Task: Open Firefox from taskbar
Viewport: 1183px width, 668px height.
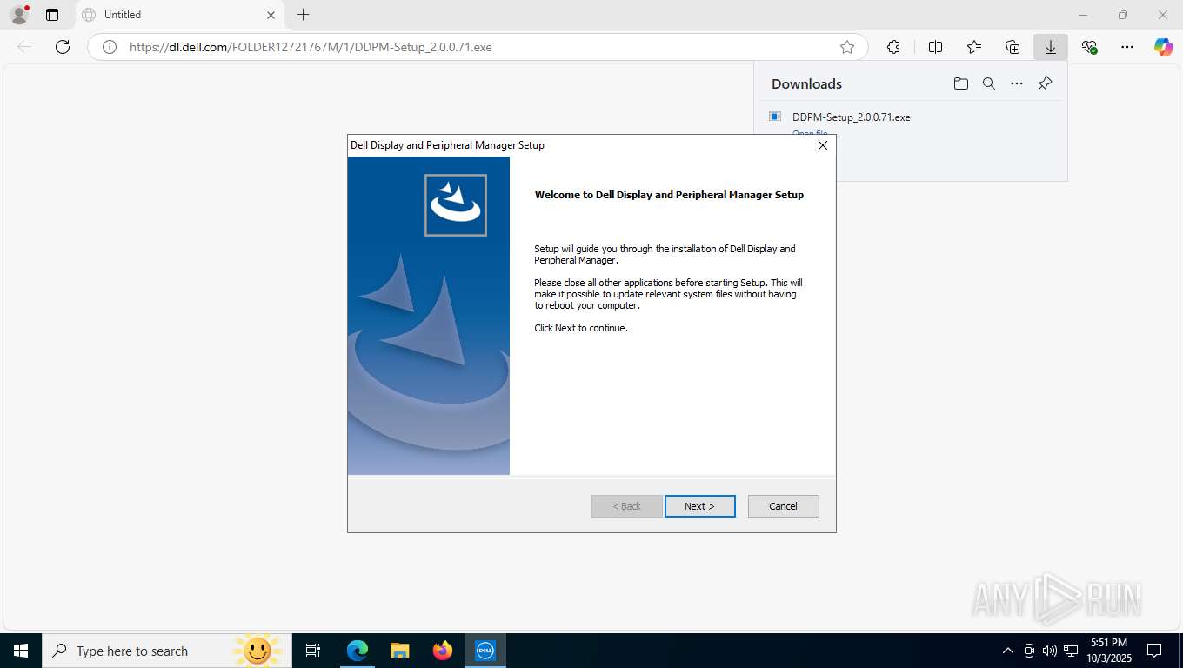Action: click(442, 651)
